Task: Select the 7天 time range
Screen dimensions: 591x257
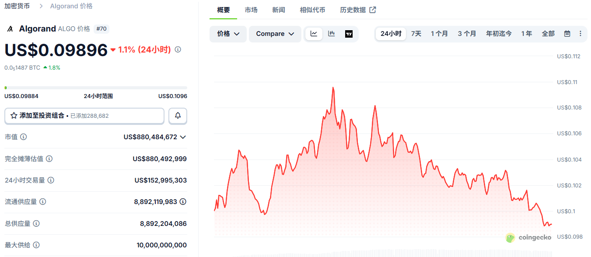Action: [x=416, y=34]
